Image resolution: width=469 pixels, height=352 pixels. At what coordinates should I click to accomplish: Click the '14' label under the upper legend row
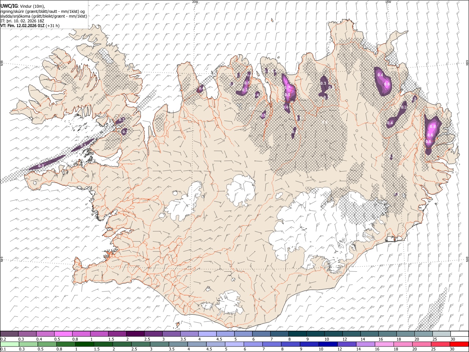tap(362, 339)
